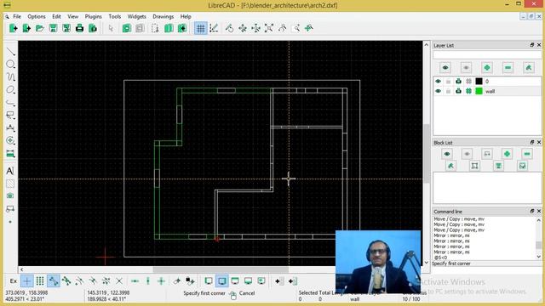Open the Drawings menu
Screen dimensions: 545x306
163,16
